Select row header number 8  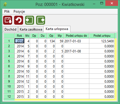(9, 76)
